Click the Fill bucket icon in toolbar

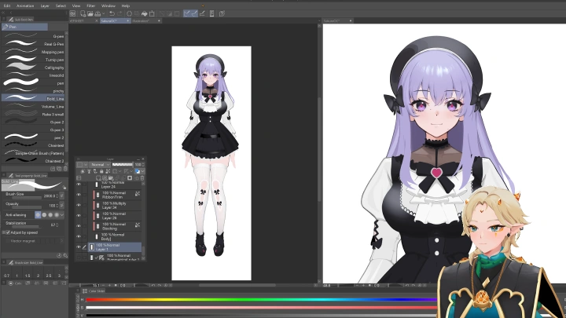(145, 13)
